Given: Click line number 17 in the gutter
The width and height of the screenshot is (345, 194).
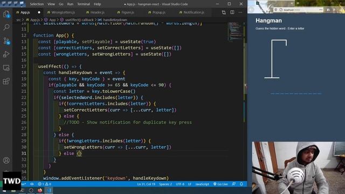Looking at the screenshot, I should coord(24,66).
